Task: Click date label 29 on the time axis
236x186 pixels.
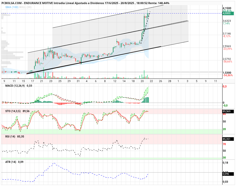Action: point(69,81)
